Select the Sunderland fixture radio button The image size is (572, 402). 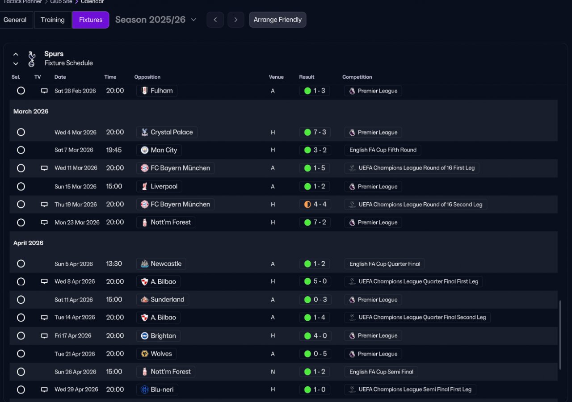click(21, 300)
